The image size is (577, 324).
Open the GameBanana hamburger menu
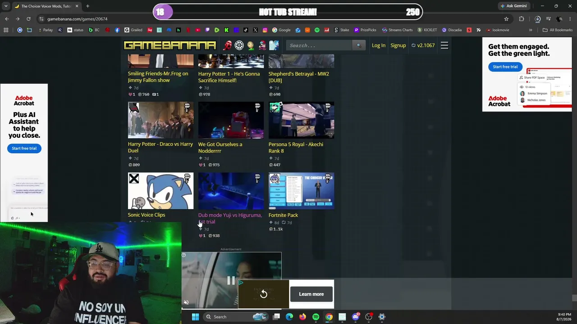(x=444, y=45)
